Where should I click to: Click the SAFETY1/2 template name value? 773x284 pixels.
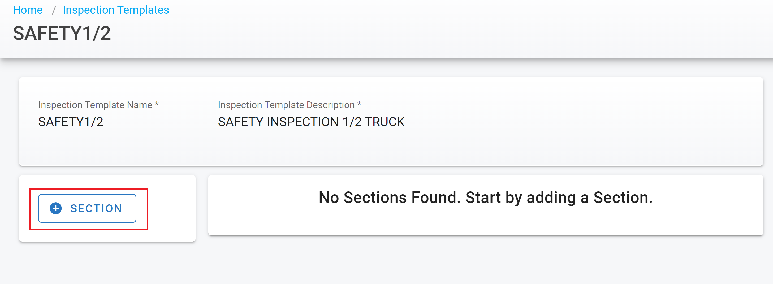coord(71,122)
